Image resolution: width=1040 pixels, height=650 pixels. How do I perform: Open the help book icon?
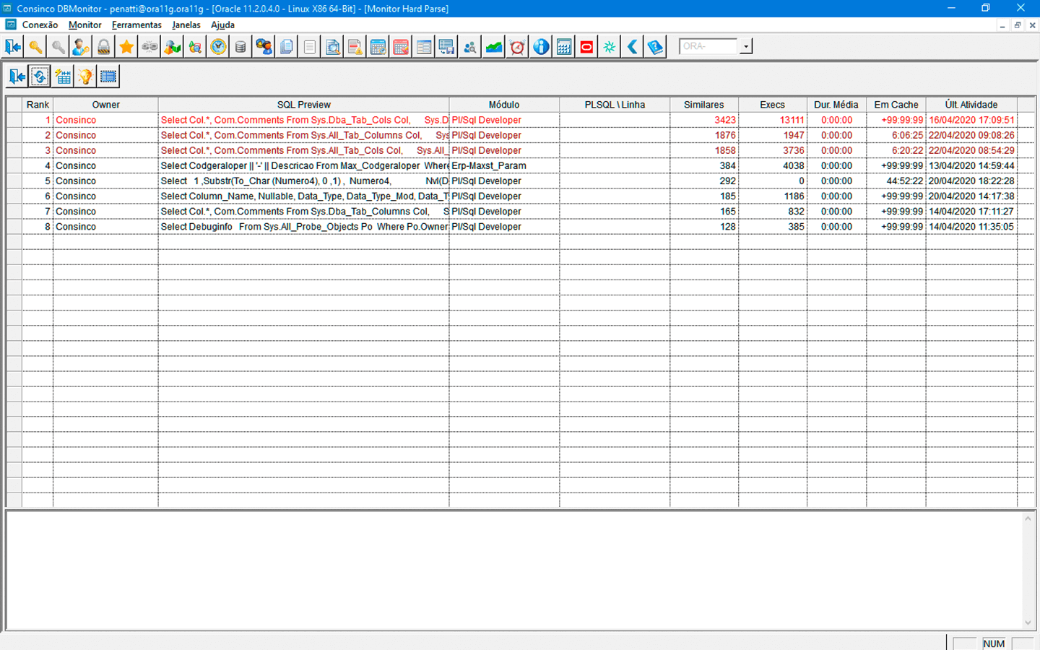click(655, 47)
